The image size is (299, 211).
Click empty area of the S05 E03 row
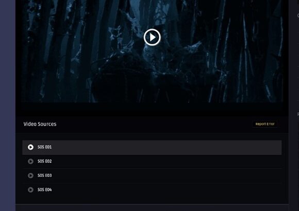point(166,175)
